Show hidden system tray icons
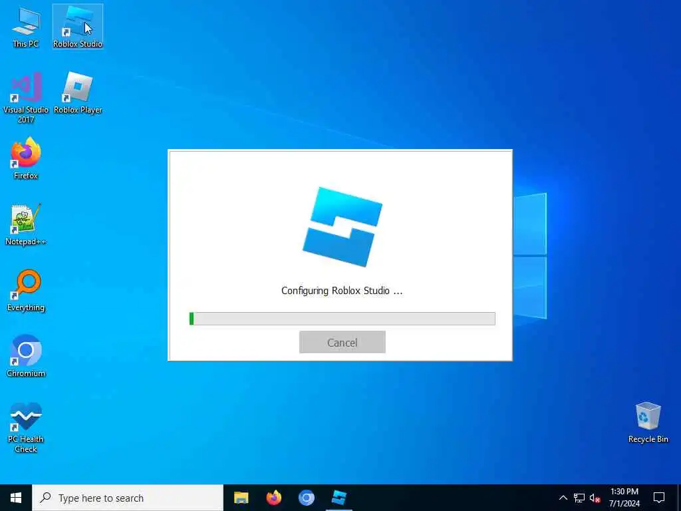Screen dimensions: 681x511 point(563,498)
